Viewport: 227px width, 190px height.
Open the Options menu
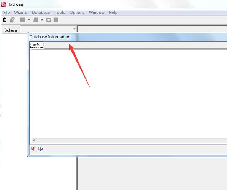(x=77, y=13)
